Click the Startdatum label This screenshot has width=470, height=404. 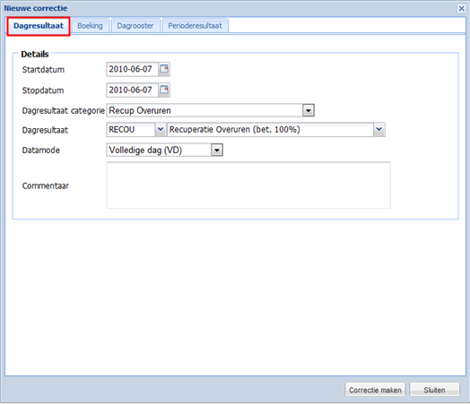pyautogui.click(x=43, y=70)
